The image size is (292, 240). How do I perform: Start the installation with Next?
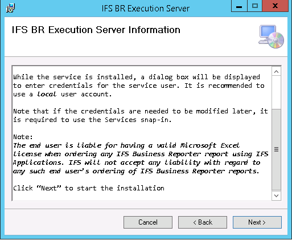pyautogui.click(x=257, y=222)
